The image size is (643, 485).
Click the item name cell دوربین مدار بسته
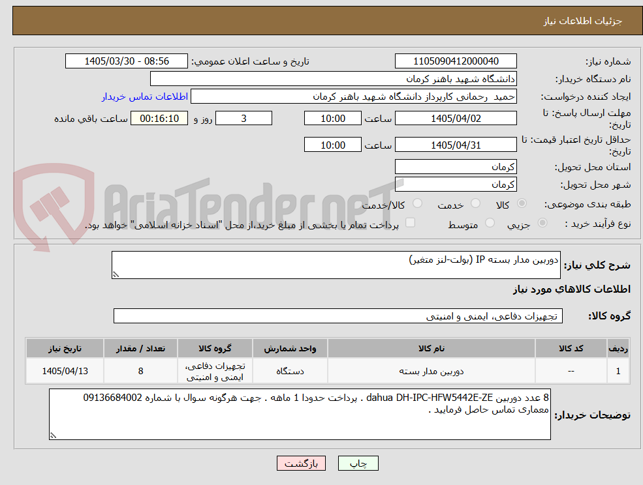coord(431,371)
